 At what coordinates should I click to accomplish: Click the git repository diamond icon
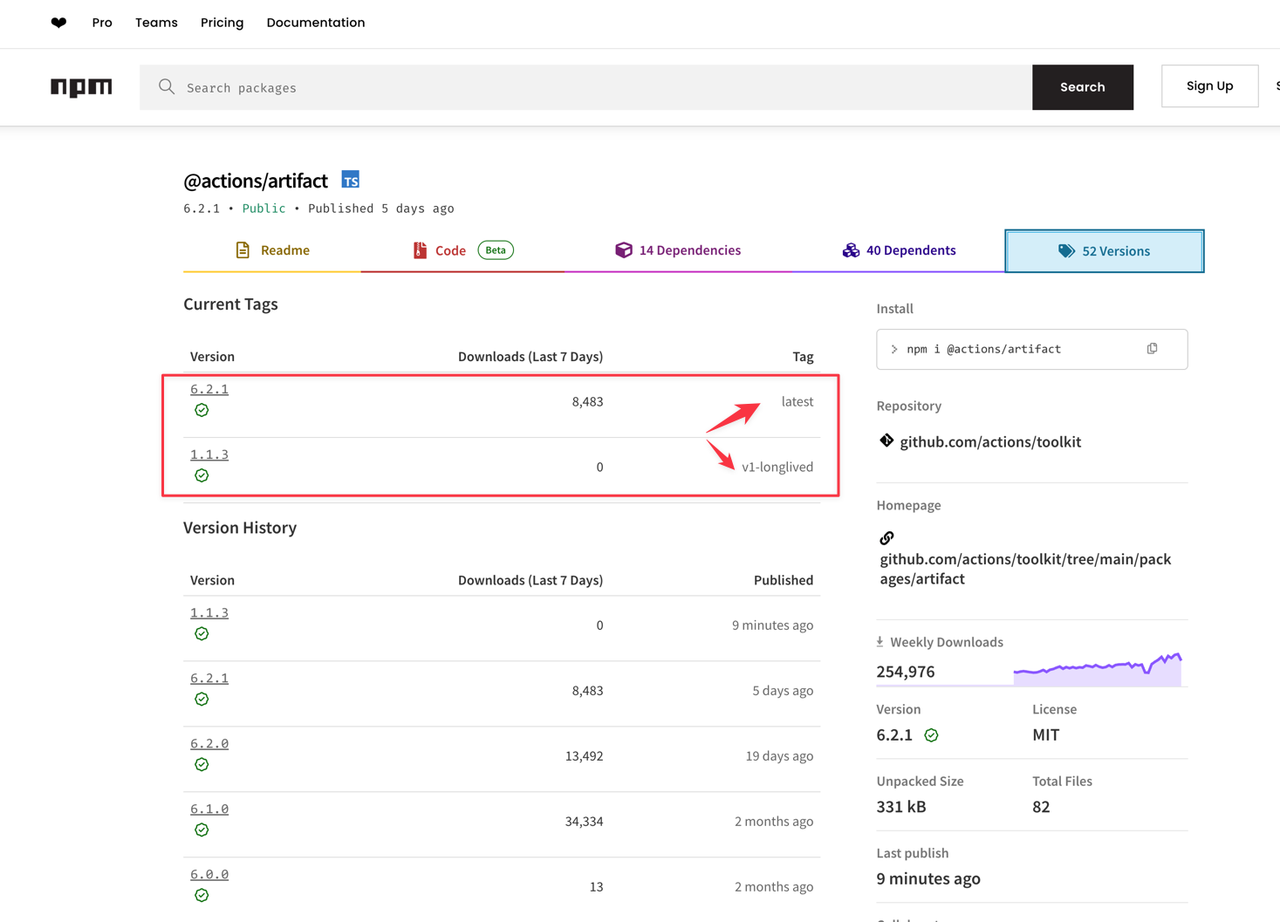click(886, 441)
